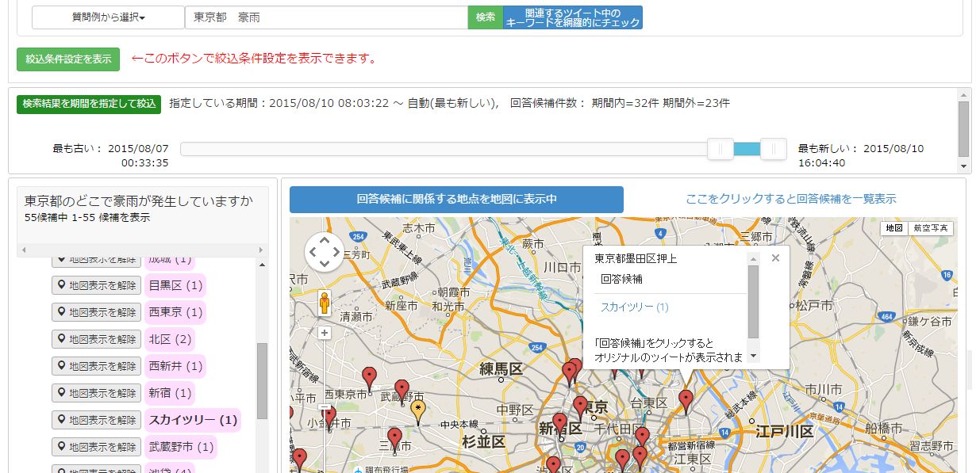
Task: Click the Street View pegman icon
Action: 324,303
